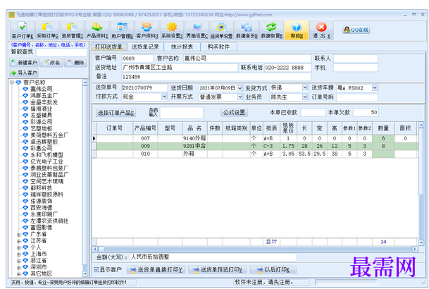Switch to 统计报表 tab
The width and height of the screenshot is (429, 289).
tap(182, 47)
